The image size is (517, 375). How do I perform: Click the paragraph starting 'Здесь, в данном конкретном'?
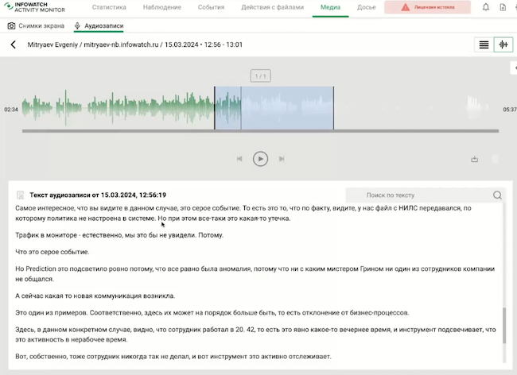pyautogui.click(x=255, y=334)
